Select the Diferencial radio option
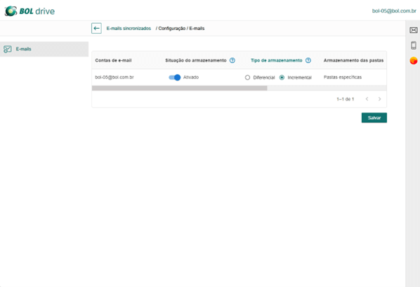This screenshot has width=420, height=287. [x=247, y=77]
